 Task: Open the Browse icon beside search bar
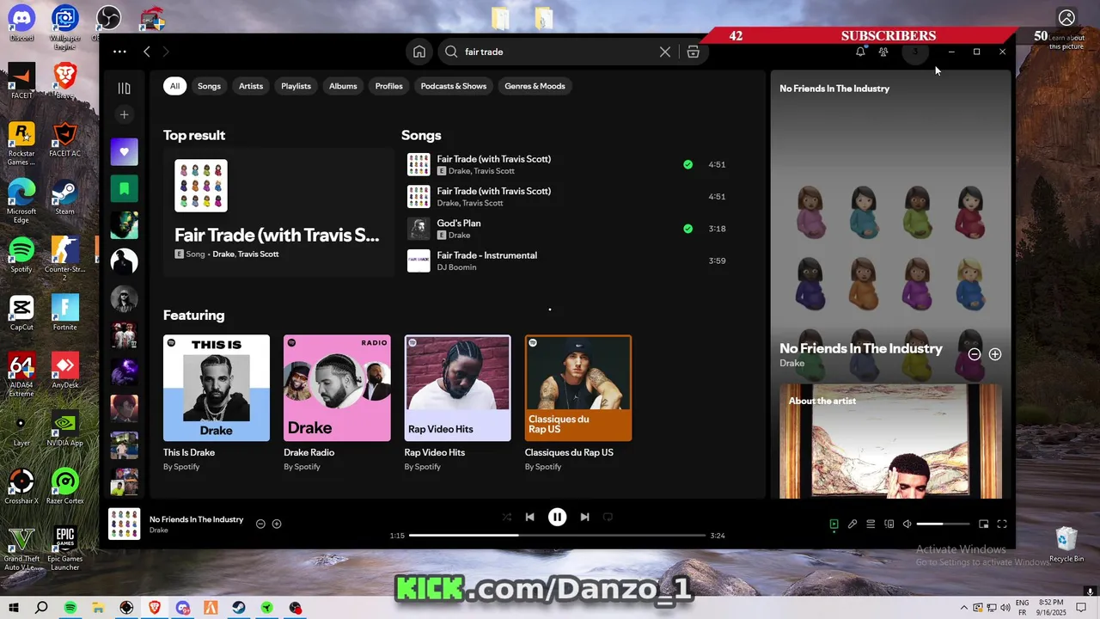click(693, 52)
